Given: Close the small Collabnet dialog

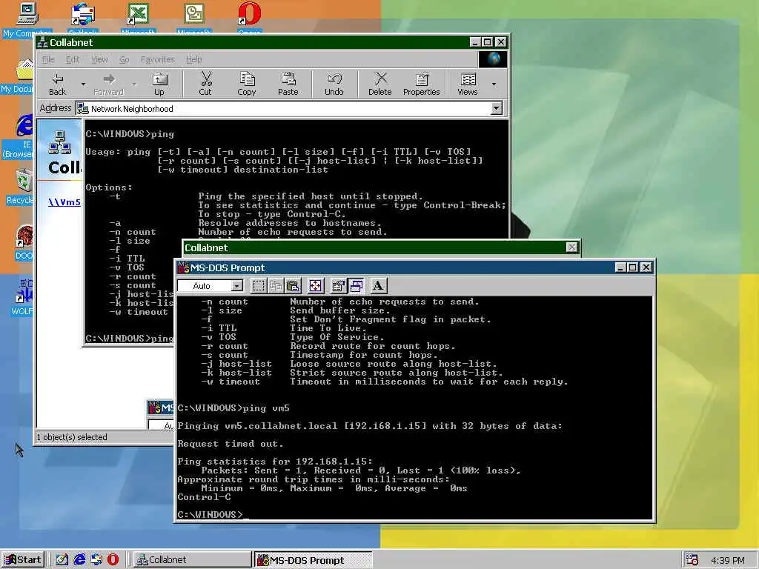Looking at the screenshot, I should 571,247.
